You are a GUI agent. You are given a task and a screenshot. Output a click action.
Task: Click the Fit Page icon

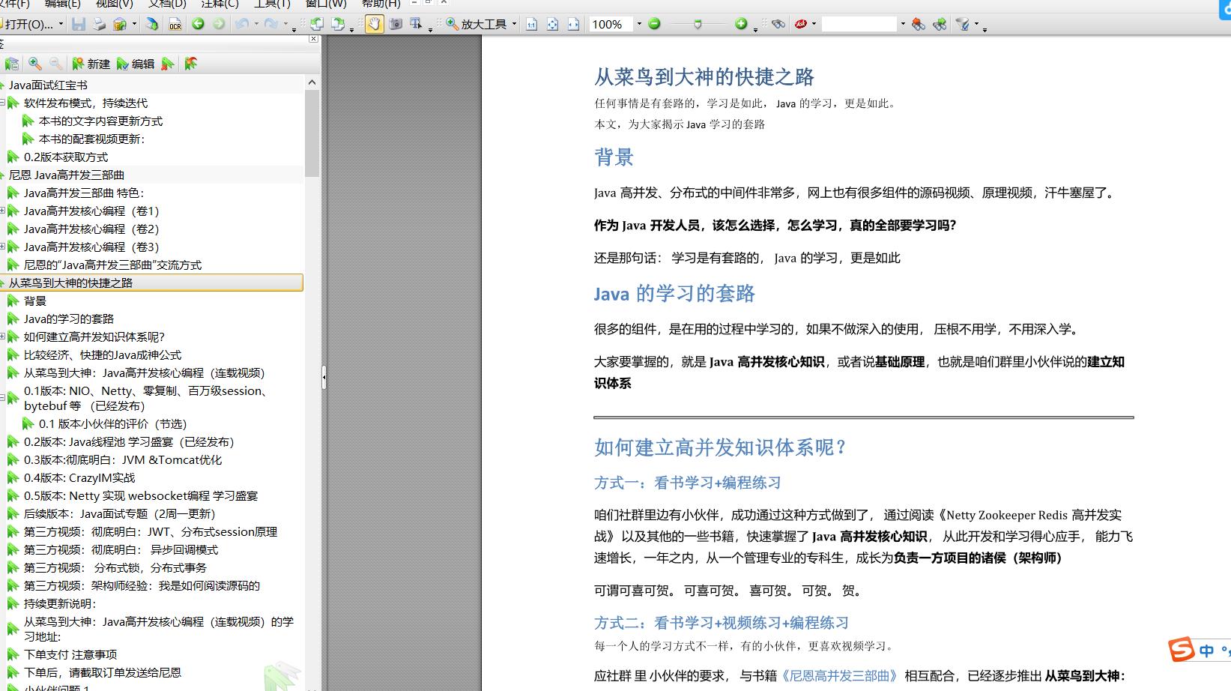tap(552, 24)
